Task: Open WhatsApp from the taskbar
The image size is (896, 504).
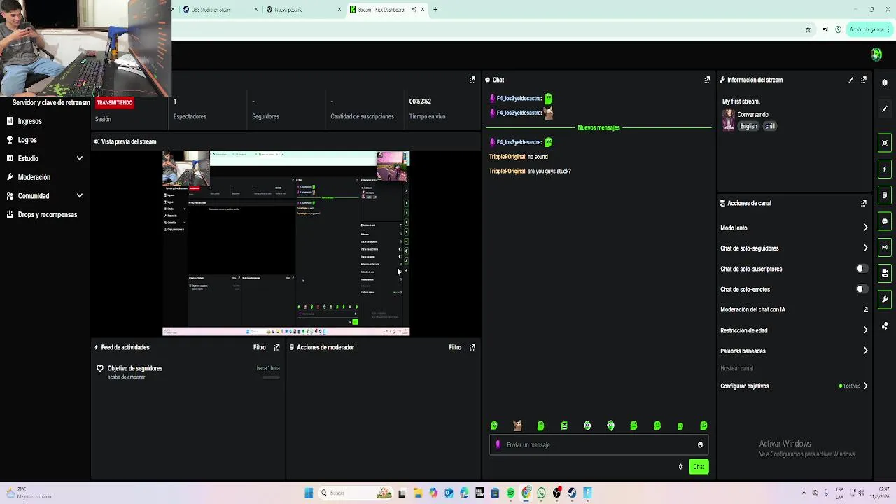Action: click(542, 493)
